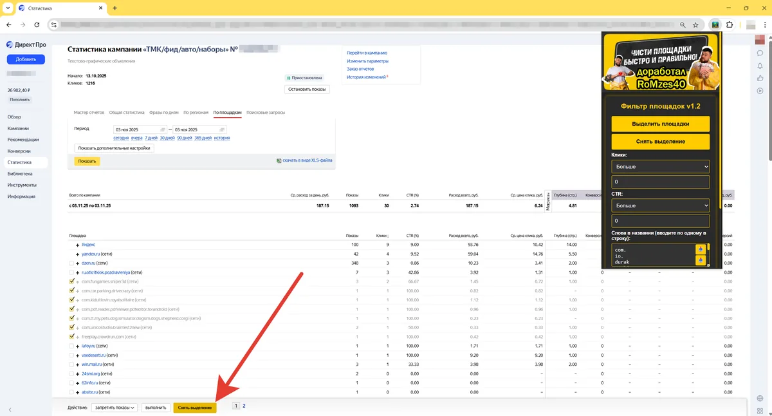Open Кампании in the left sidebar
Viewport: 772px width, 416px height.
point(18,128)
